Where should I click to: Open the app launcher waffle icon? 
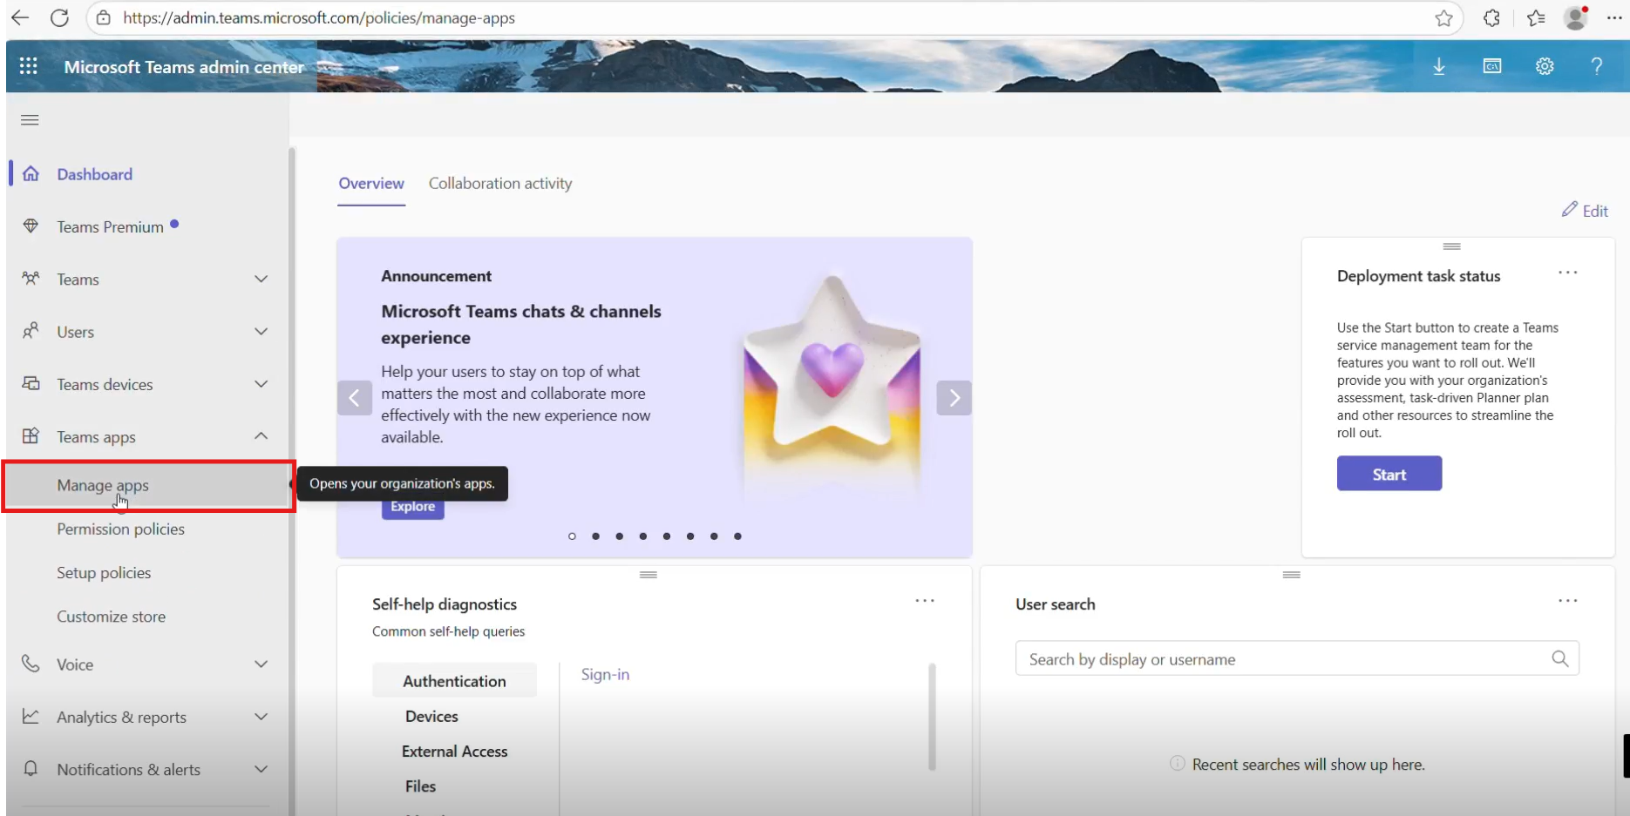[28, 66]
